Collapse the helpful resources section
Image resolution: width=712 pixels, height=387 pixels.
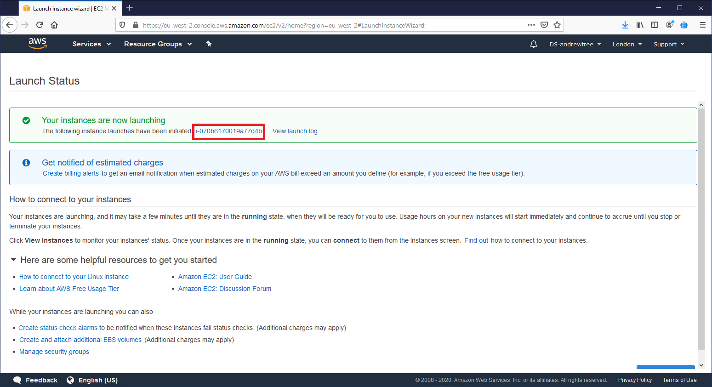coord(14,260)
